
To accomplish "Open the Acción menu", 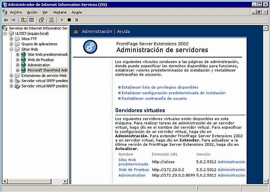I will (32, 12).
